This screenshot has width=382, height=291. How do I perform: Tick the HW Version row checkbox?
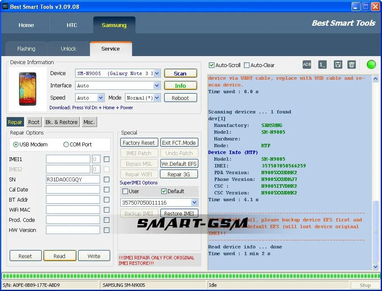pyautogui.click(x=106, y=230)
